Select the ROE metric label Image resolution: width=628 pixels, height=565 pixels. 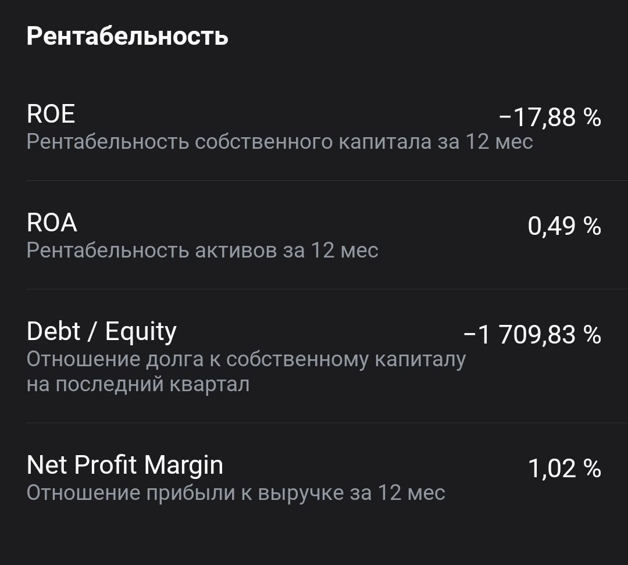pos(51,114)
